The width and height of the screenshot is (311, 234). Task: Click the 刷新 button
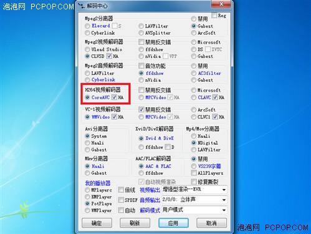135,223
